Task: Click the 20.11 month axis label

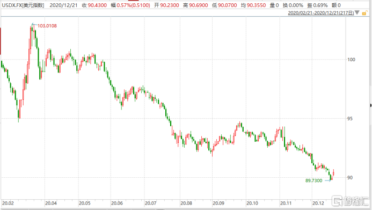Action: [x=286, y=204]
